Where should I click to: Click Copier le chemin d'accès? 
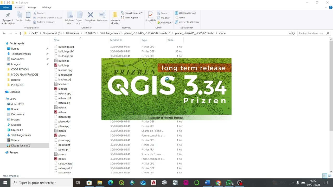48,18
